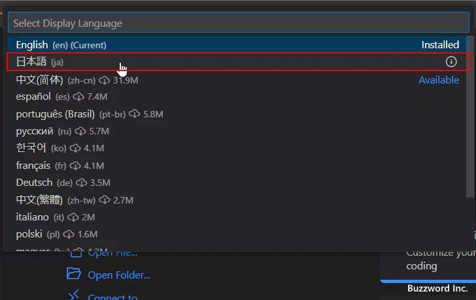Click the download cloud icon beside español
Viewport: 476px width, 300px height.
[x=78, y=97]
